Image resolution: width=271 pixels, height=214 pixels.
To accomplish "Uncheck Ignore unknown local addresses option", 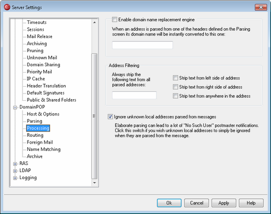I will [110, 116].
